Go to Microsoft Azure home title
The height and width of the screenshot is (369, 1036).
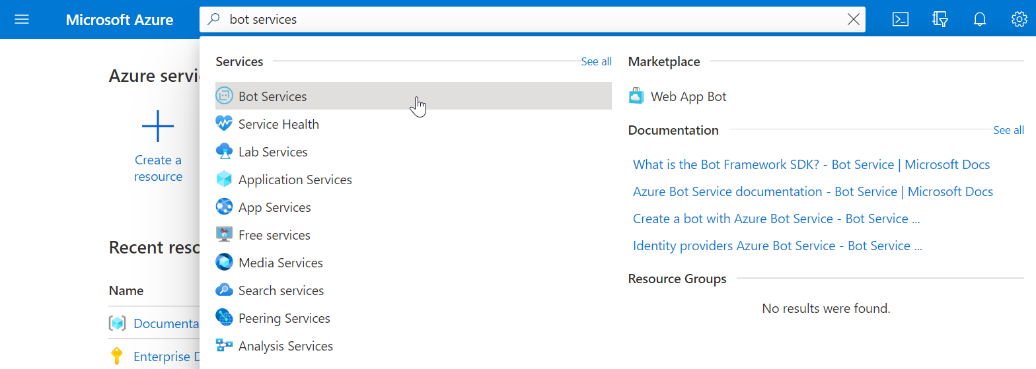[x=120, y=20]
